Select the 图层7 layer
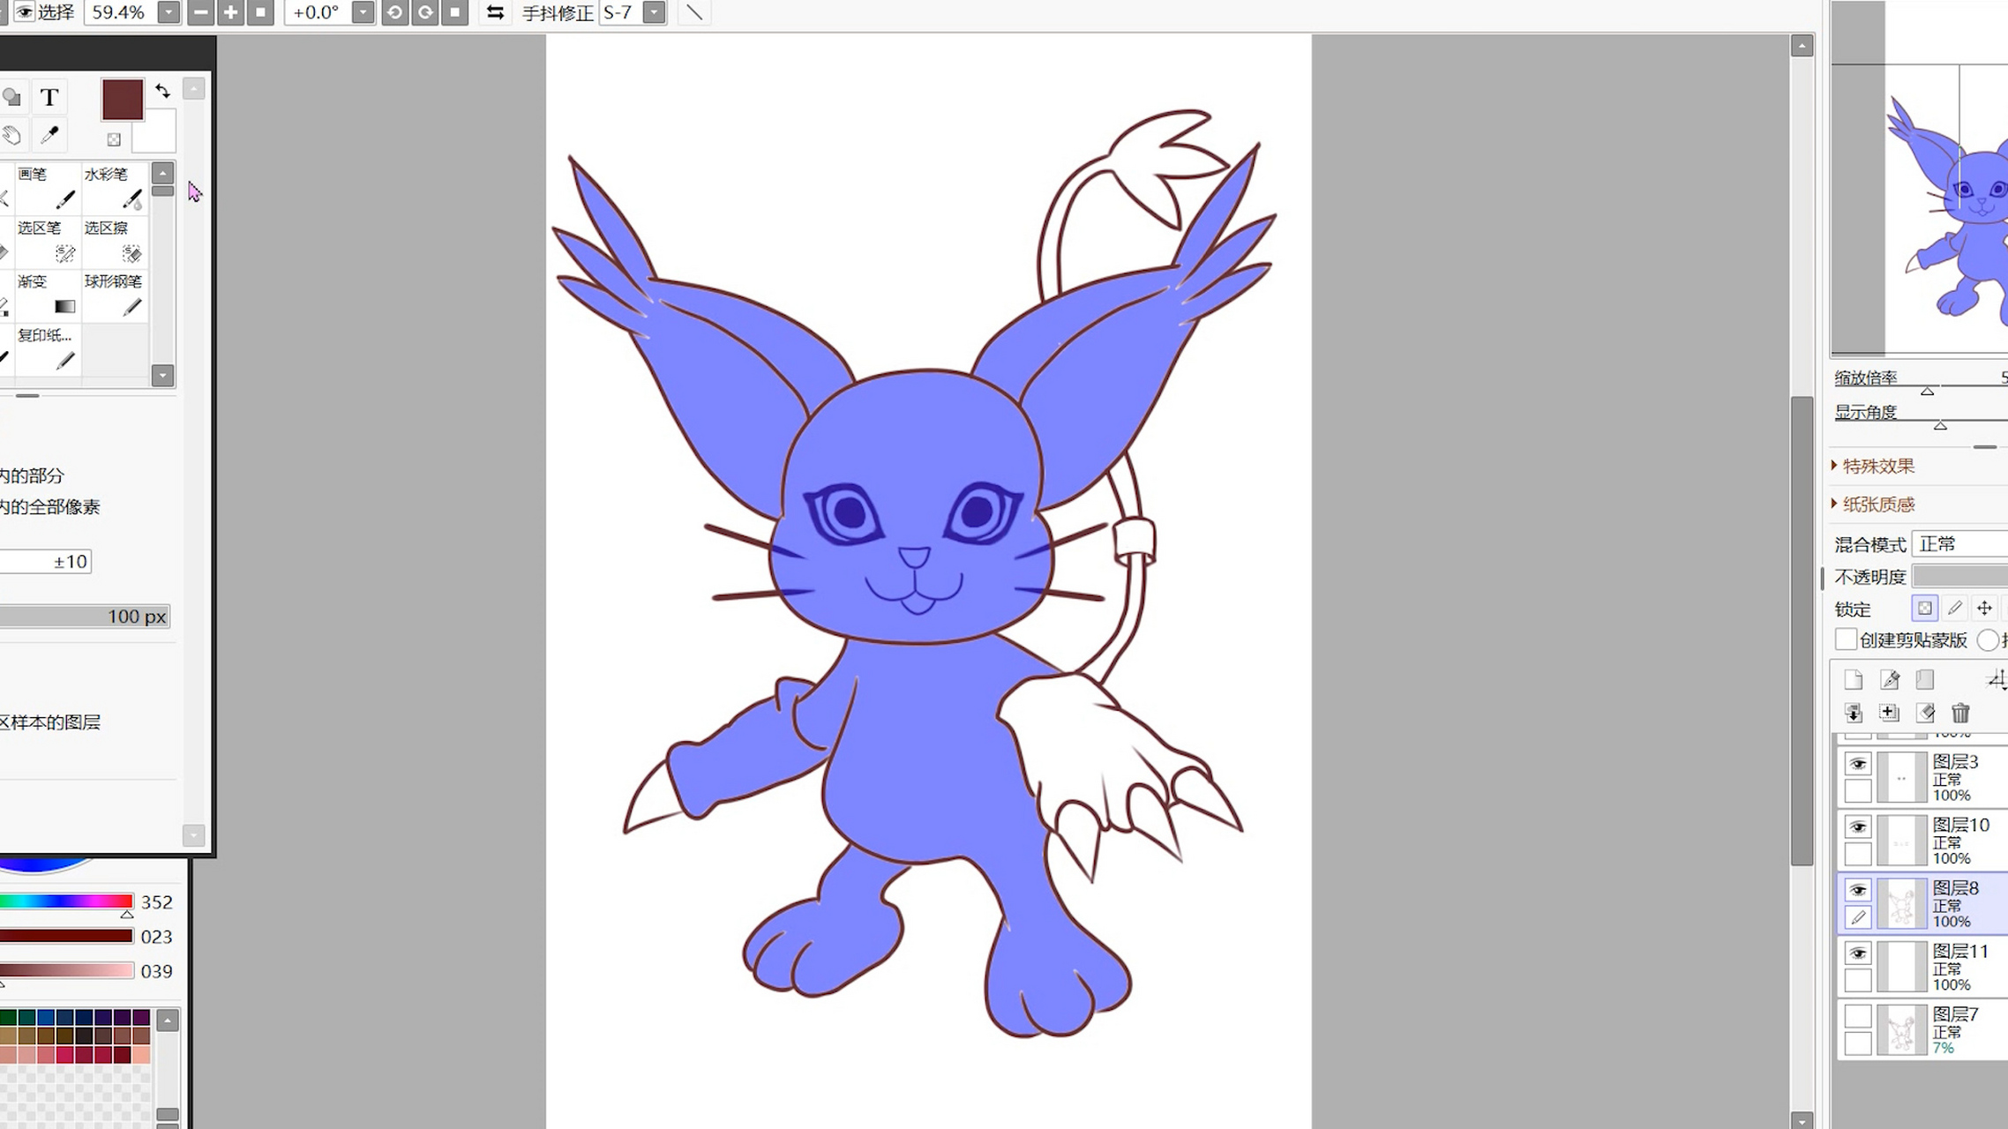This screenshot has width=2008, height=1129. pos(1924,1029)
